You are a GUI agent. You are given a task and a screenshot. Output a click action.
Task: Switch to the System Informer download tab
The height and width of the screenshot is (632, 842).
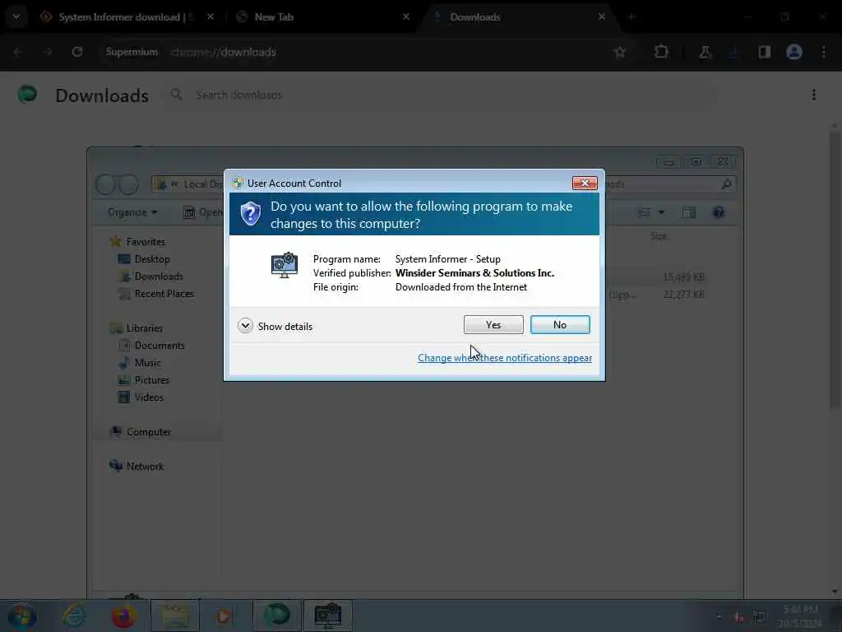click(x=126, y=17)
